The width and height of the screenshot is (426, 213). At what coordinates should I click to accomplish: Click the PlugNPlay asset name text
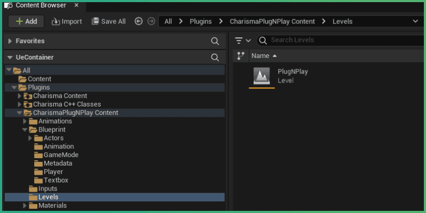point(292,72)
